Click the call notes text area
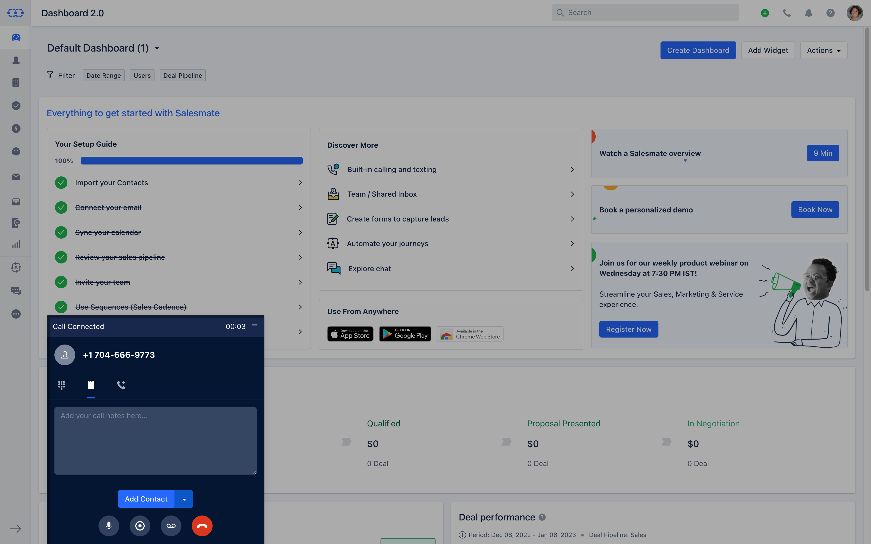 [156, 441]
